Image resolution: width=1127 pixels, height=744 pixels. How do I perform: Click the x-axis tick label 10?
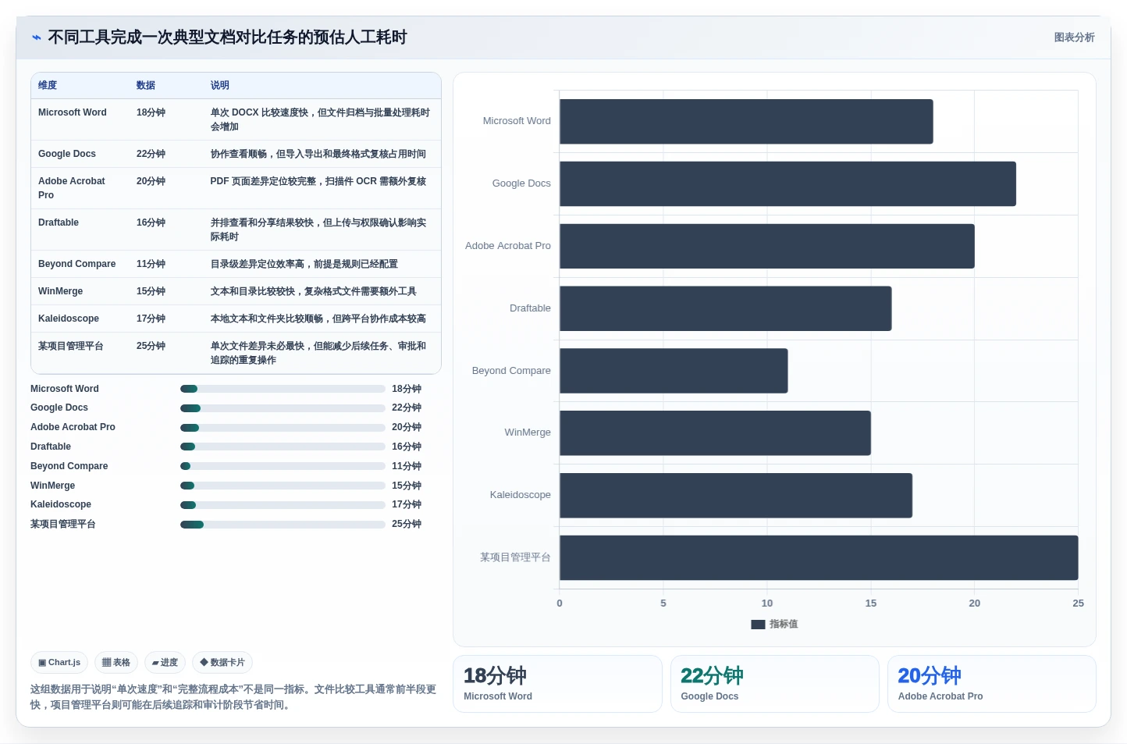point(767,603)
